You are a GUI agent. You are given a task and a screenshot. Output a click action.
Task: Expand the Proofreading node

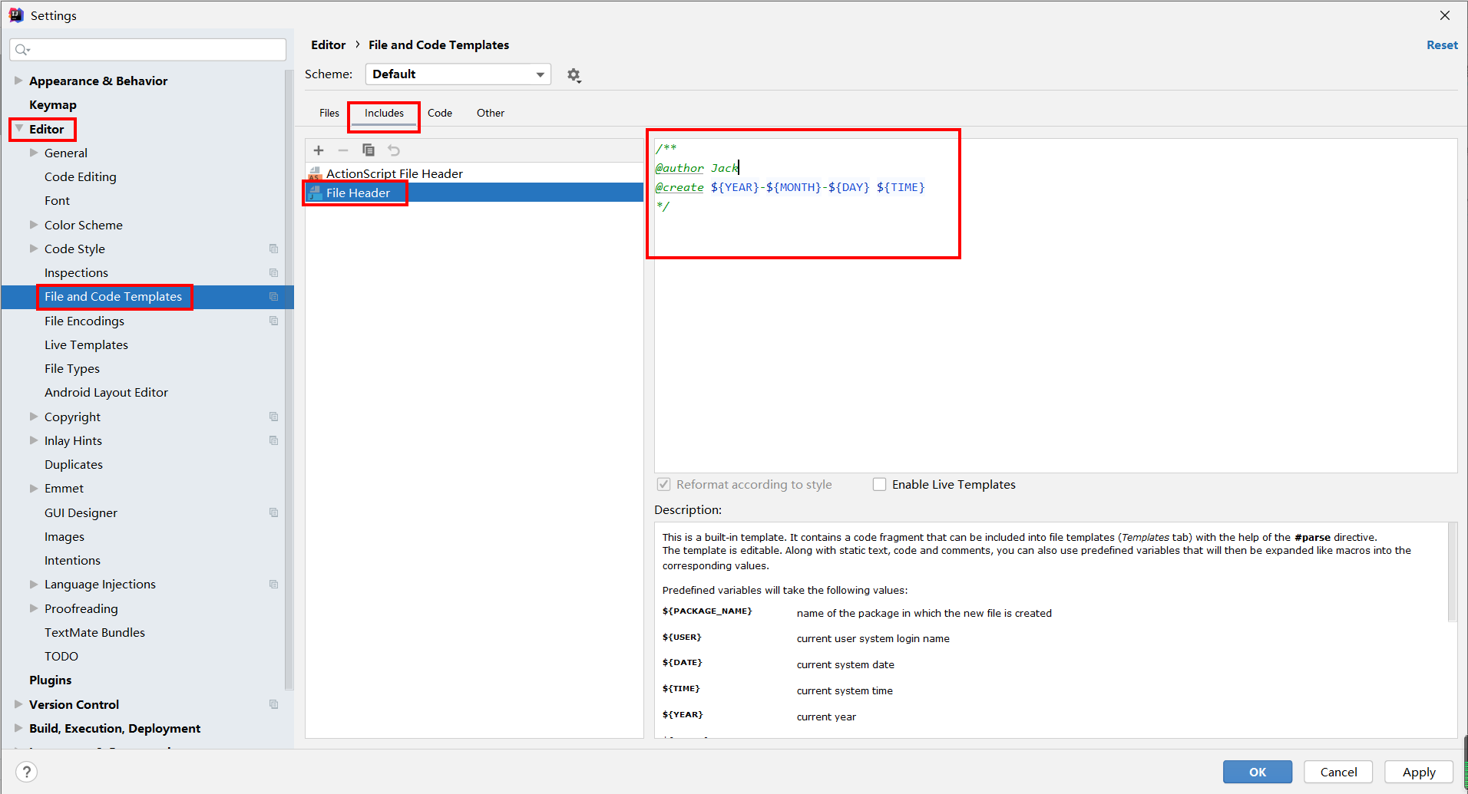(x=34, y=608)
